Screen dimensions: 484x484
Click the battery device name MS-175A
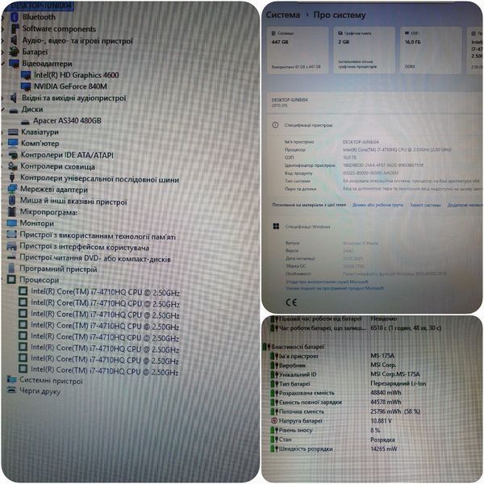(382, 356)
